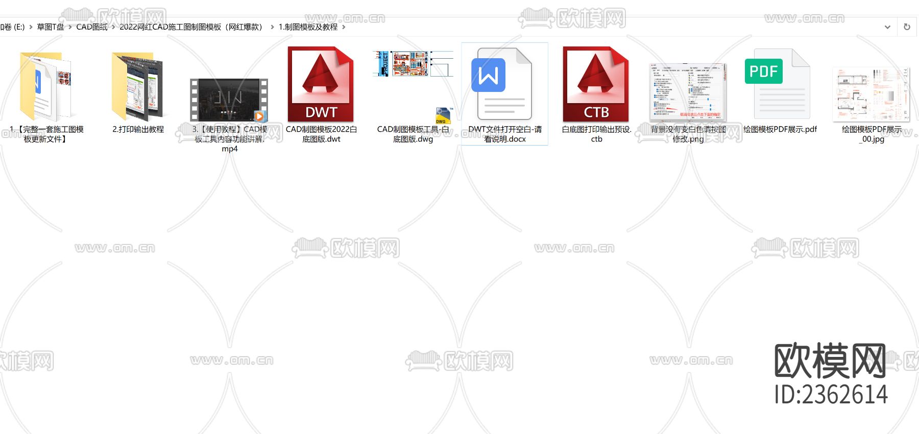919x434 pixels.
Task: Select the 背景没有变白色 png thumbnail
Action: pyautogui.click(x=688, y=92)
